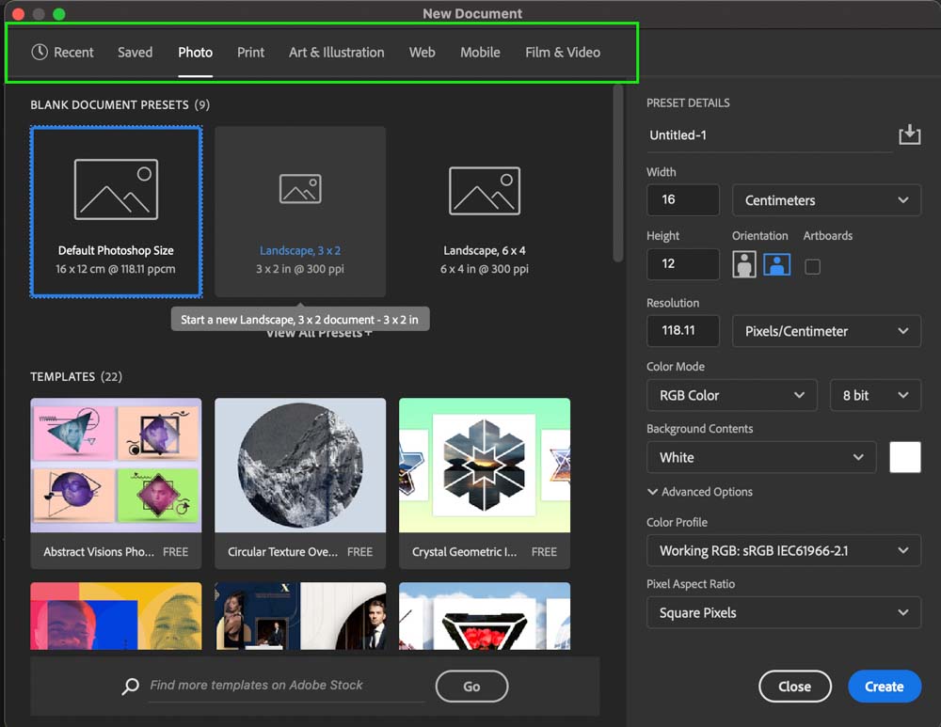
Task: Open the Background Contents White dropdown
Action: pyautogui.click(x=761, y=458)
